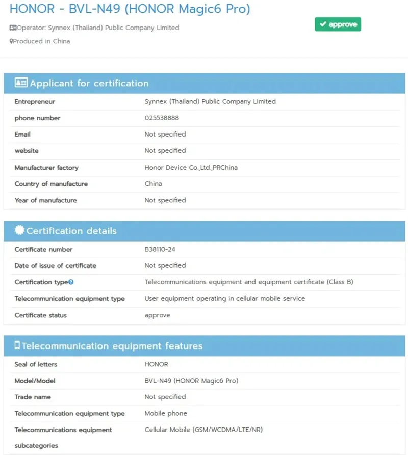This screenshot has height=455, width=408.
Task: Select the Telecommunication equipment features header
Action: pyautogui.click(x=205, y=346)
